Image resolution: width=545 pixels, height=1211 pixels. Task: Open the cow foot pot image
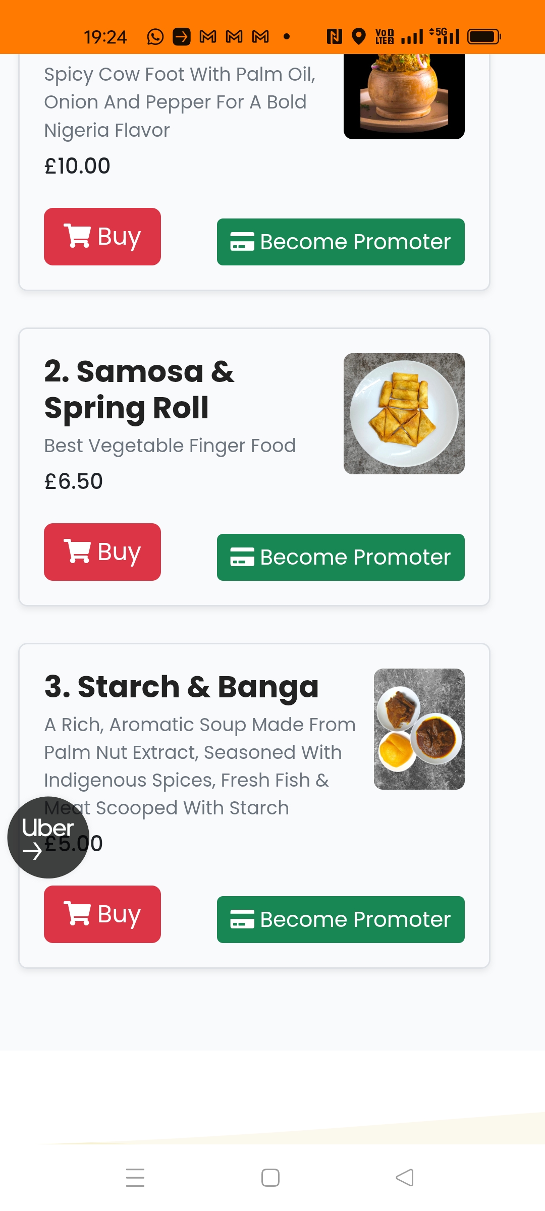click(x=404, y=96)
